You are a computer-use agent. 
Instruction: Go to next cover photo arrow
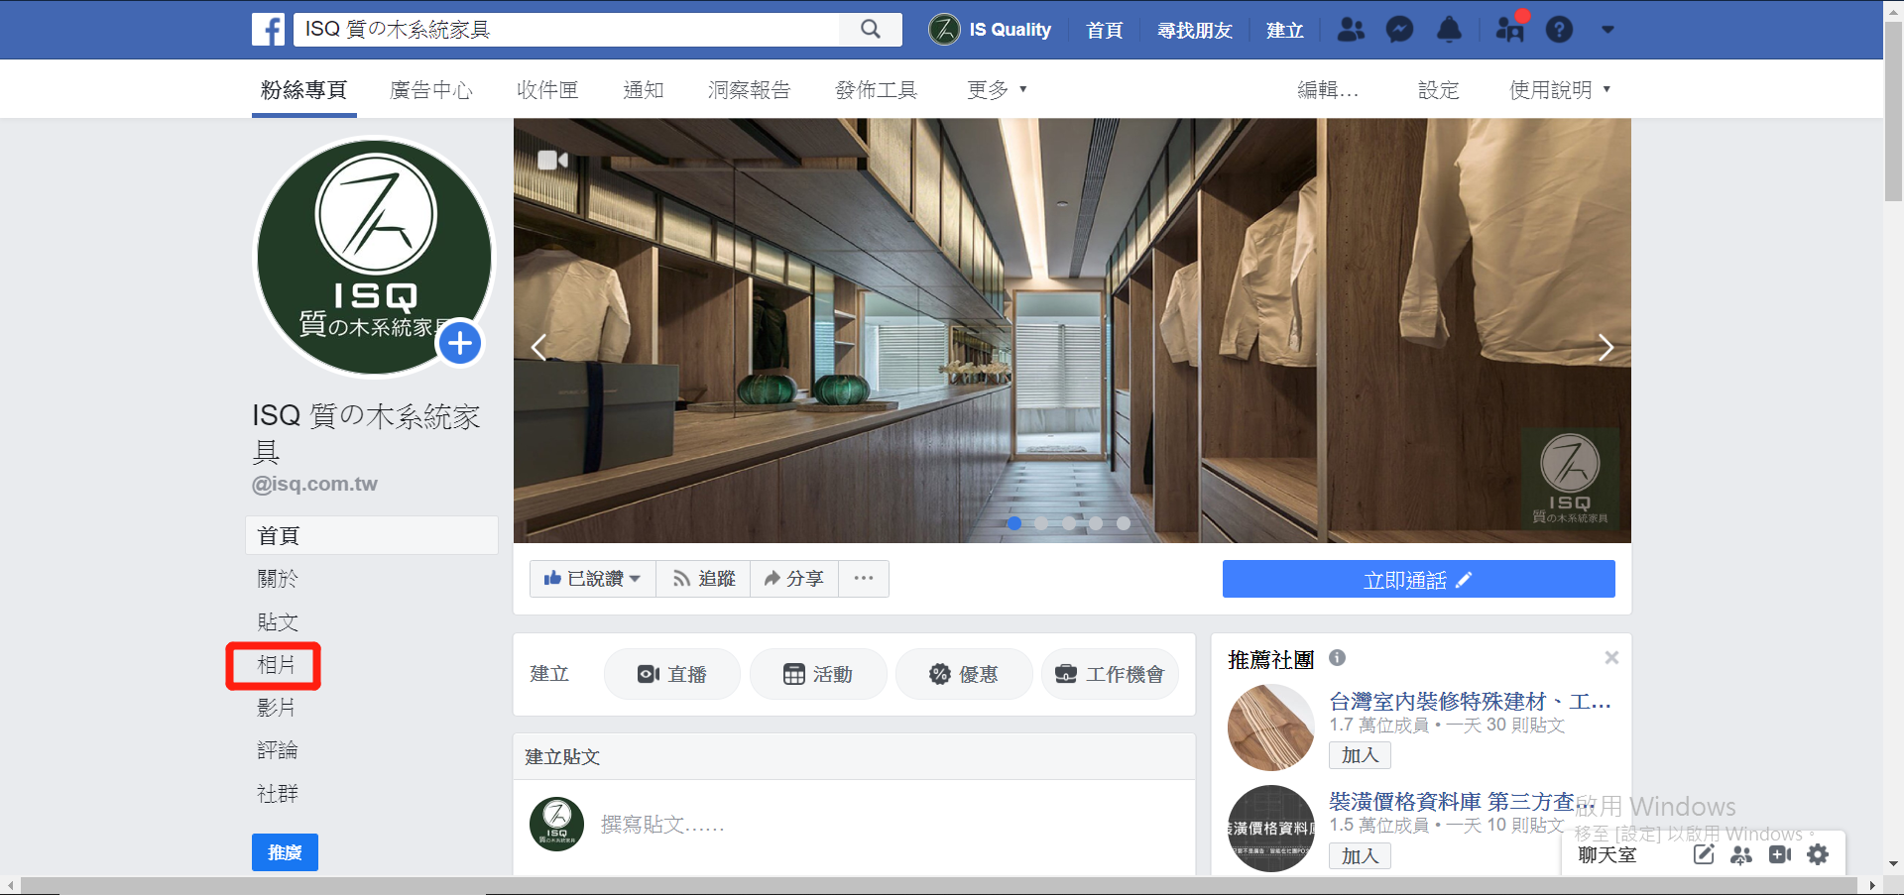tap(1606, 347)
